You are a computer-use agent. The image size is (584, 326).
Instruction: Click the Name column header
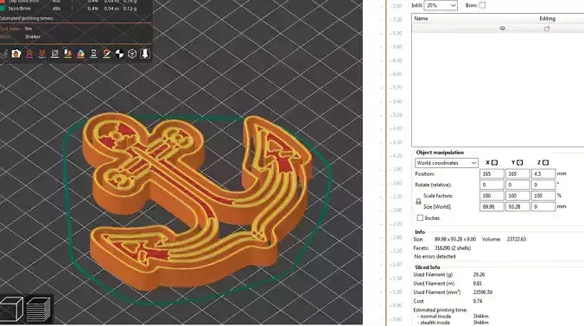[421, 18]
